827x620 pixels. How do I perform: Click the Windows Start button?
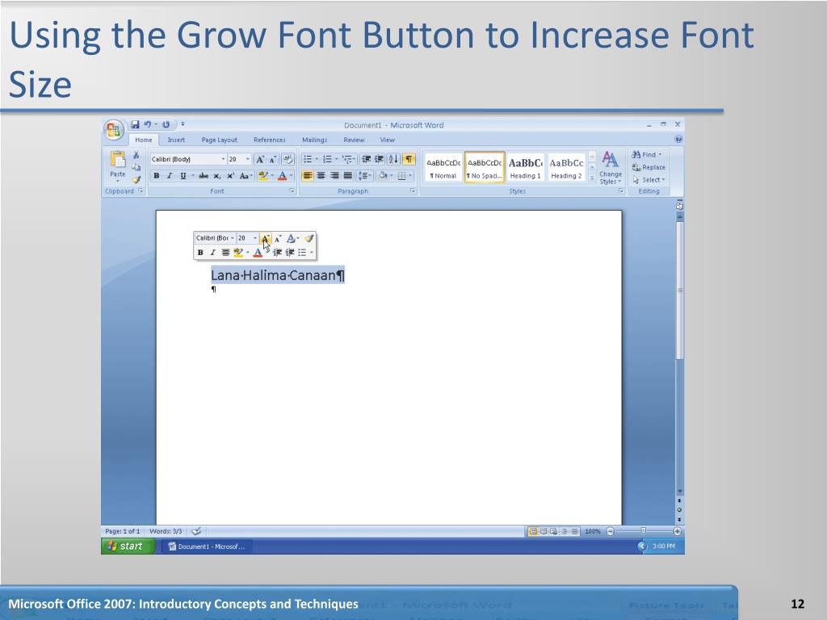coord(127,547)
